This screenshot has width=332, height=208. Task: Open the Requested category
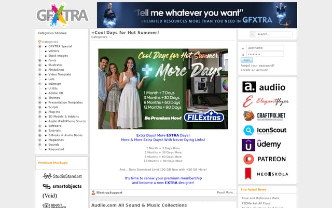[x=56, y=149]
